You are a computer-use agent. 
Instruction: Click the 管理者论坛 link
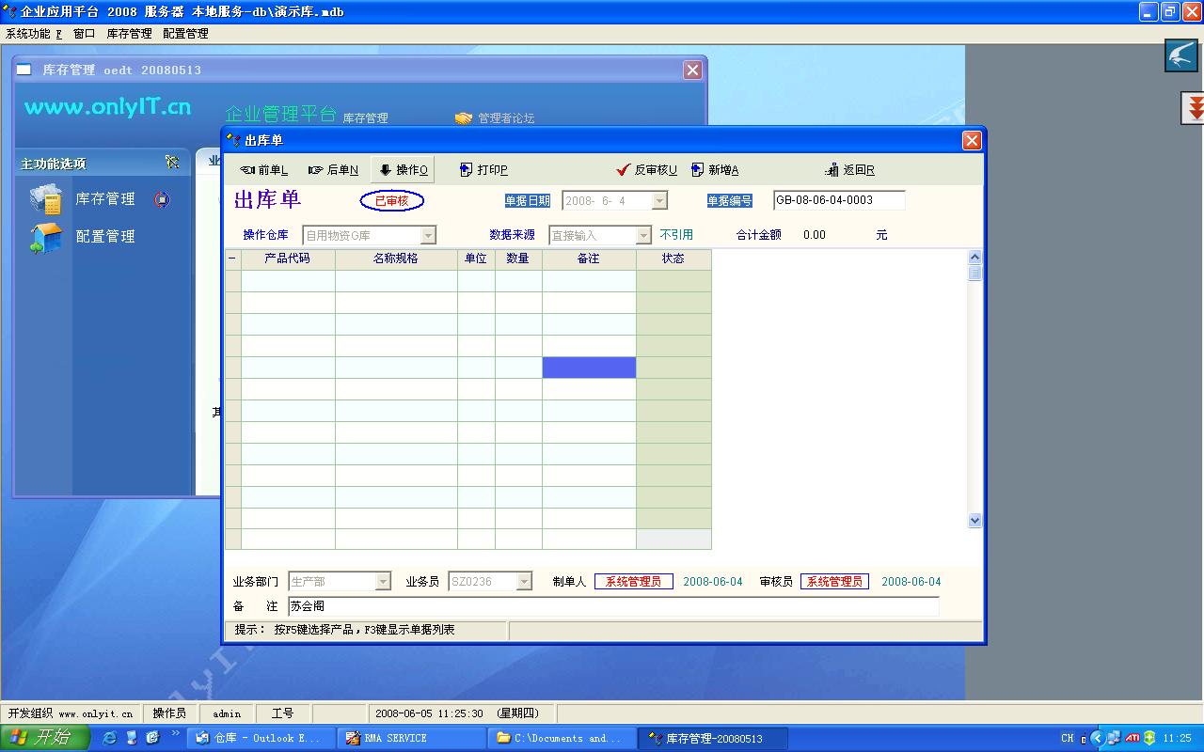(x=505, y=118)
